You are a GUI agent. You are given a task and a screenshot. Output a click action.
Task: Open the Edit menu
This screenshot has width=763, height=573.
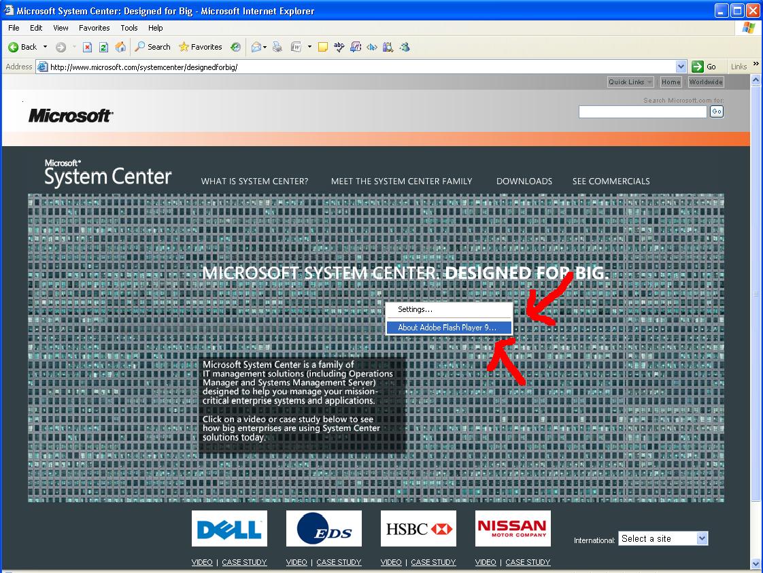(36, 28)
